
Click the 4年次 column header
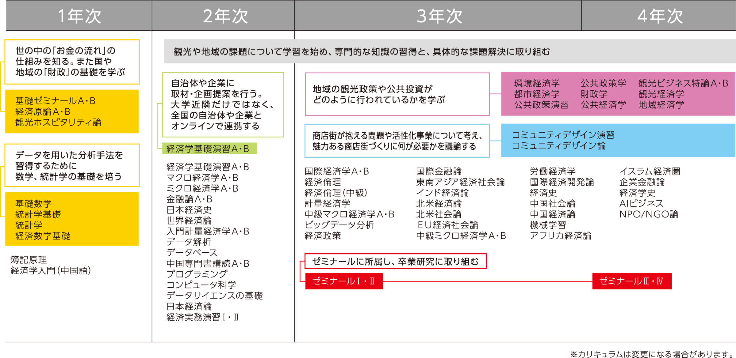pyautogui.click(x=659, y=15)
